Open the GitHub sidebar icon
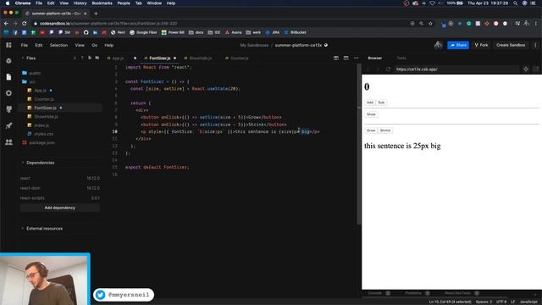Viewport: 542px width, 305px height. 8,109
